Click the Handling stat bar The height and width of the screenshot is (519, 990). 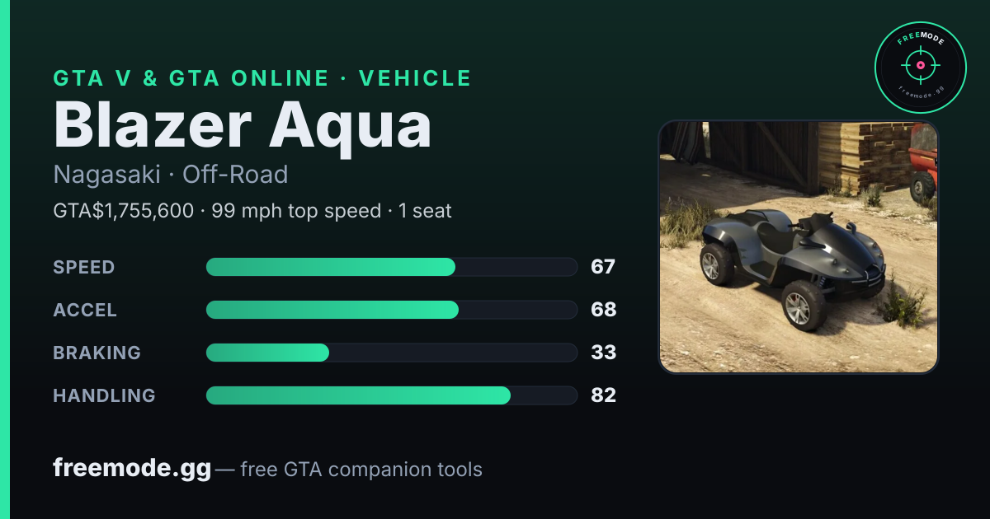tap(391, 395)
